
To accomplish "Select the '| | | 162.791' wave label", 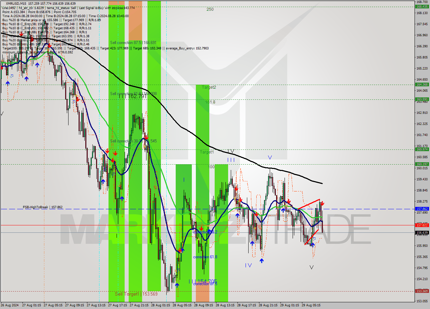I will pos(133,96).
